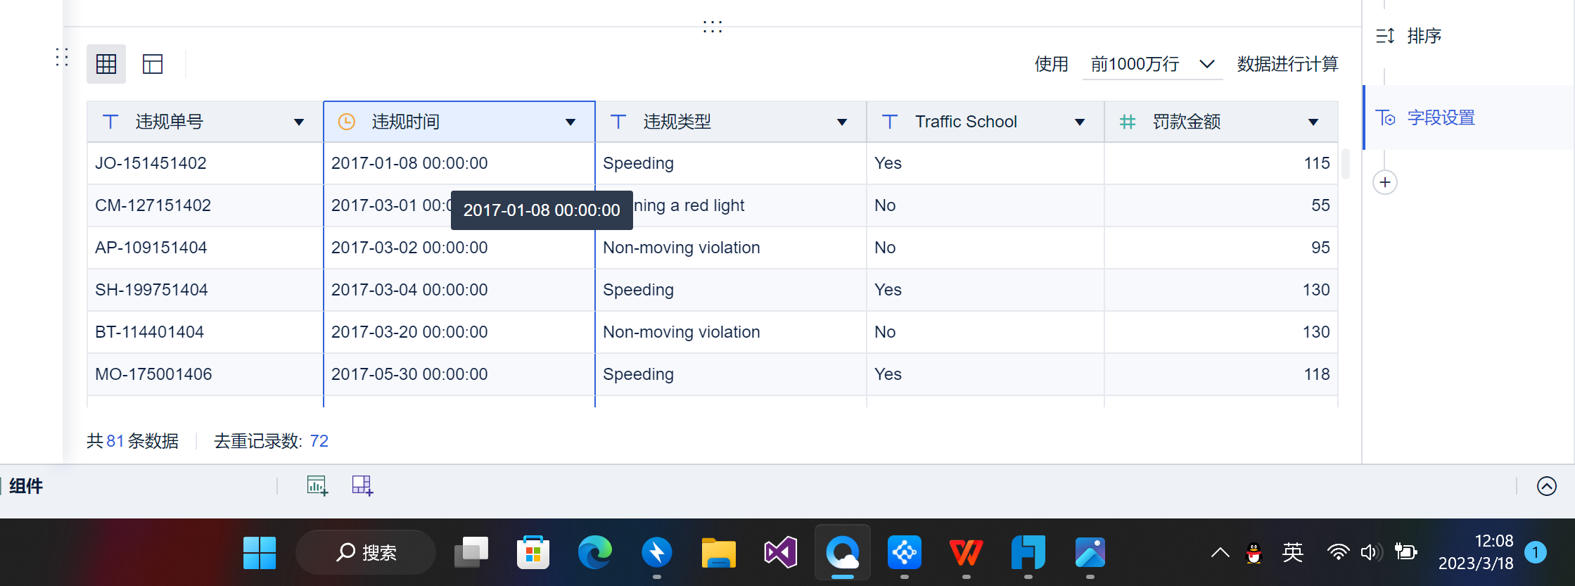The image size is (1575, 586).
Task: Click the amount cell 115
Action: (1221, 163)
